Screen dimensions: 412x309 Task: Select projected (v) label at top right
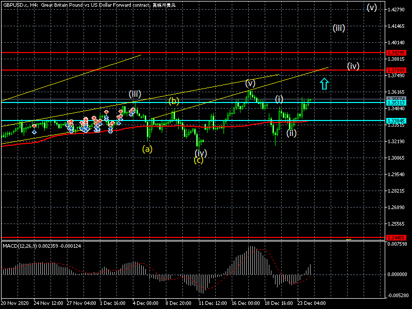372,8
